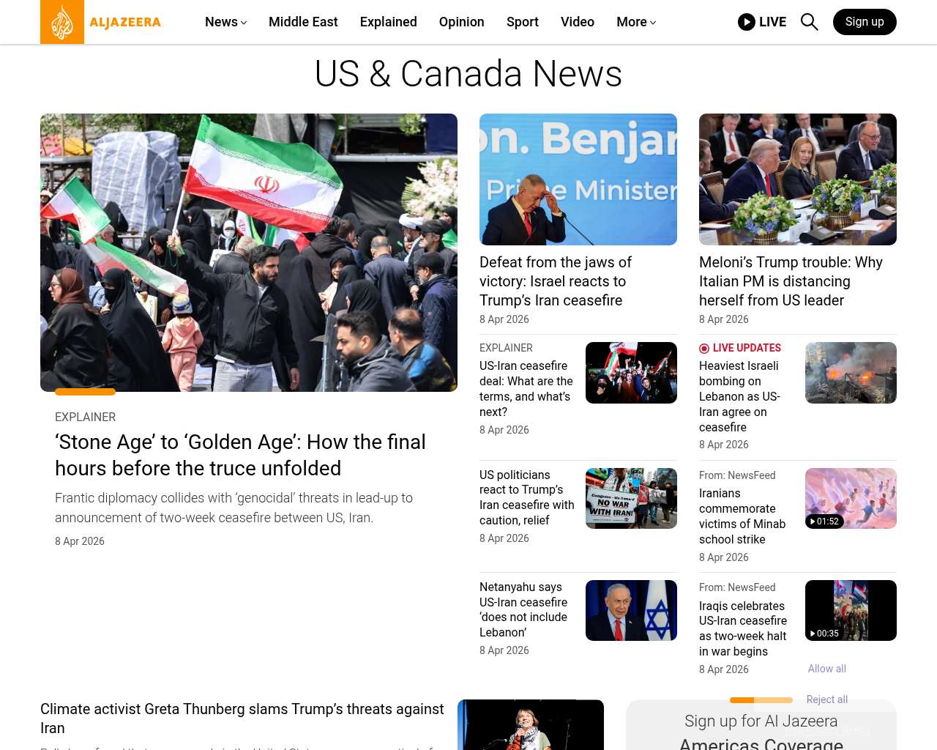
Task: Click the Netanyahu with Israeli flag thumbnail
Action: point(631,610)
